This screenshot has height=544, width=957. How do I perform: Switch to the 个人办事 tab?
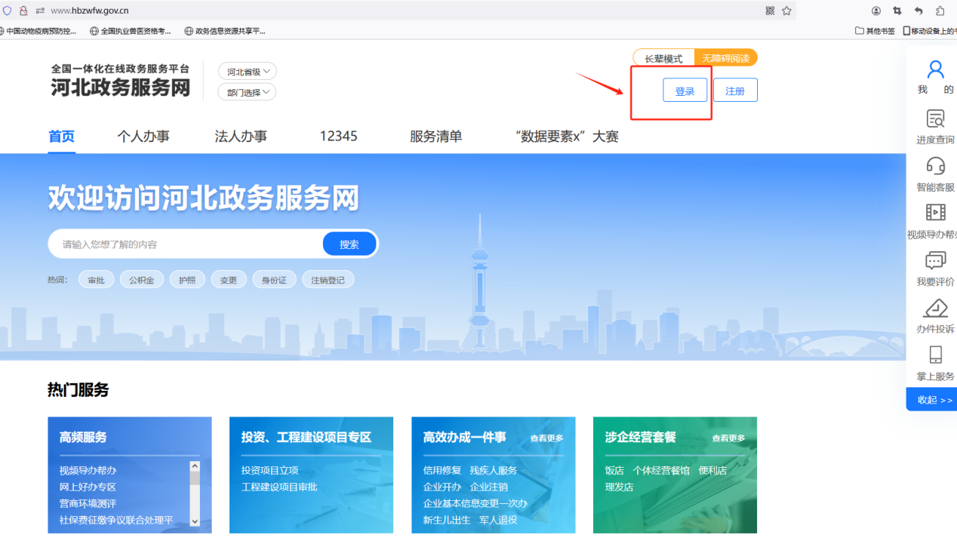(143, 137)
